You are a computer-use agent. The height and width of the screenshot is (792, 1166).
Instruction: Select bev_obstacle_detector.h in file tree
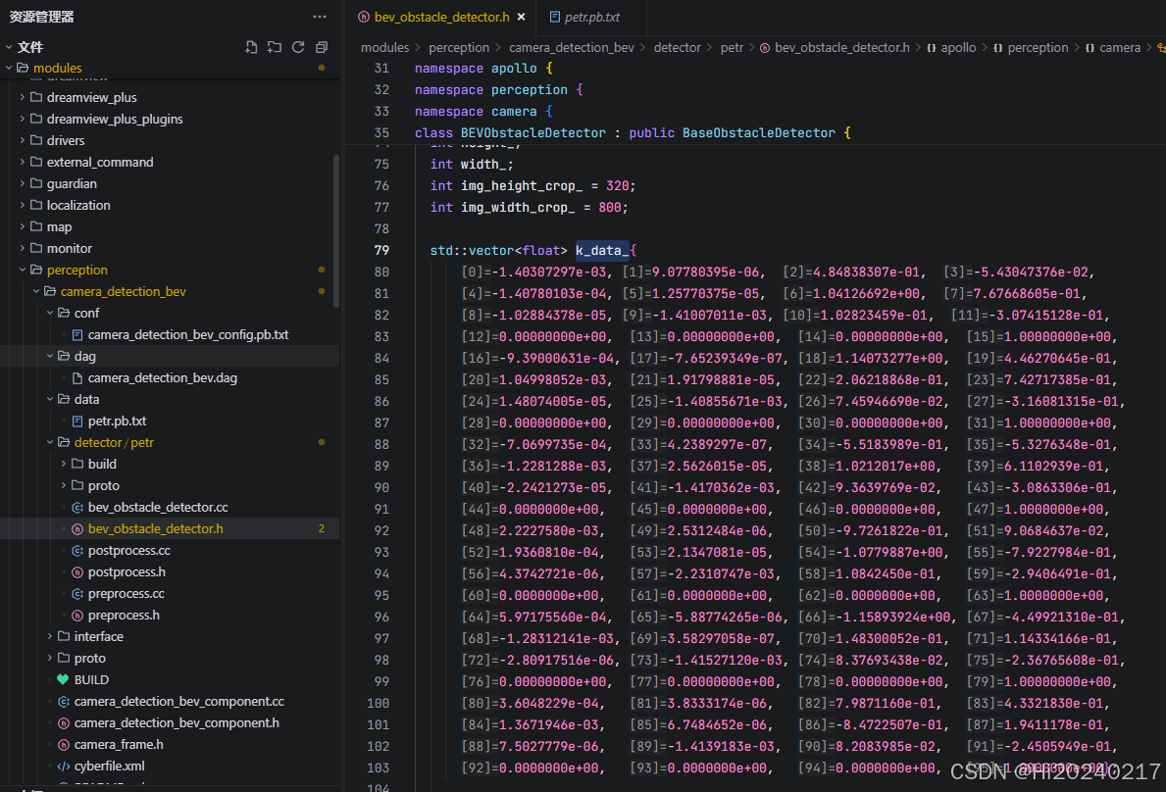[x=155, y=528]
